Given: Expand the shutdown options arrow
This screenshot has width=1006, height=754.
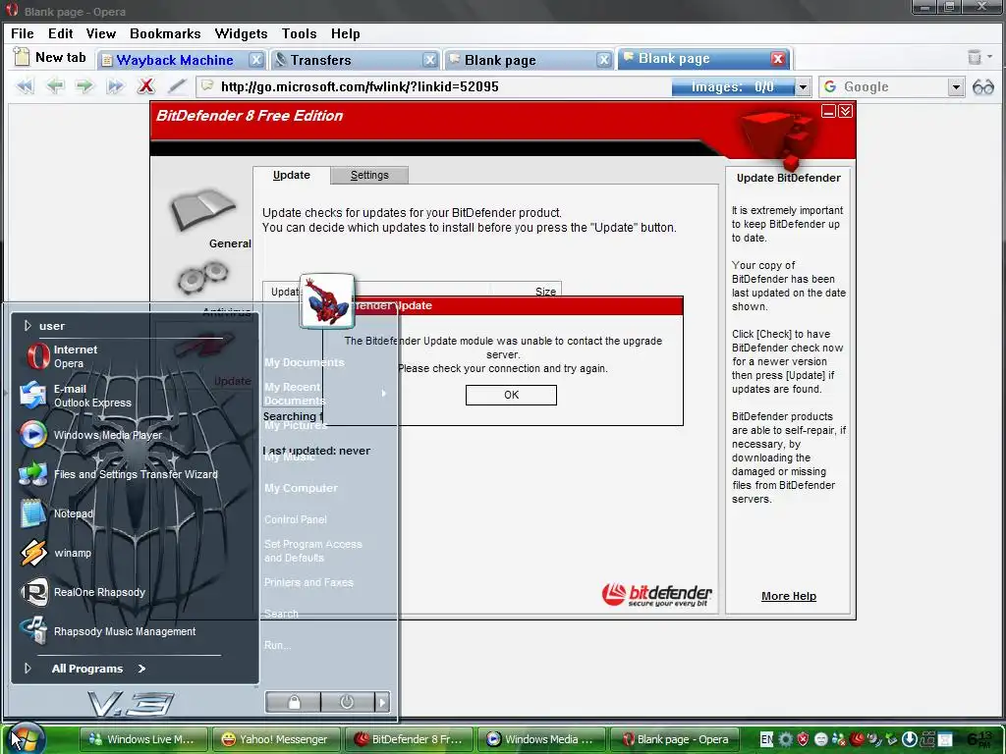Looking at the screenshot, I should [x=382, y=702].
